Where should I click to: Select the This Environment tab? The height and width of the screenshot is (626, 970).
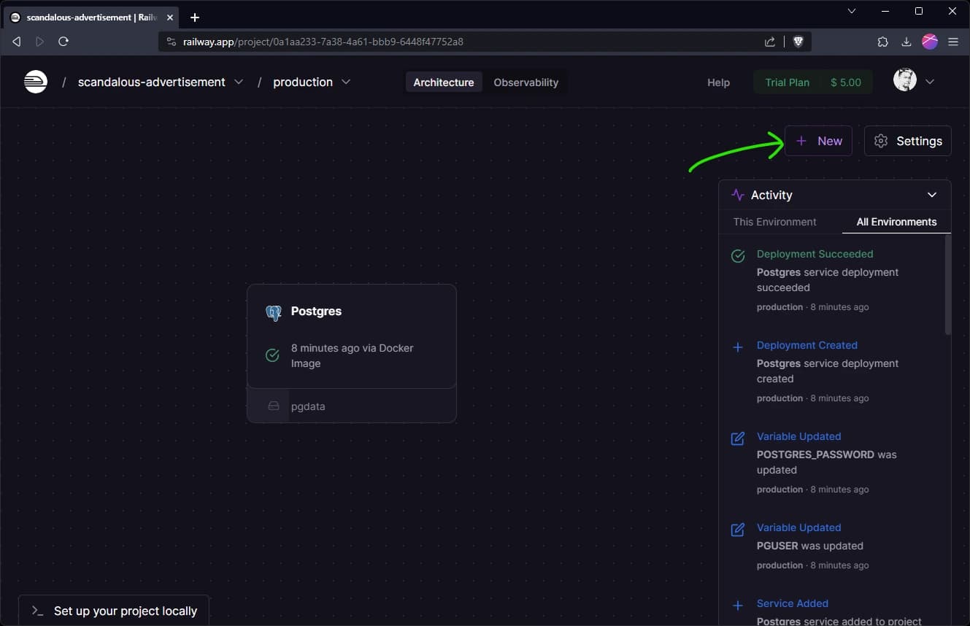(x=774, y=222)
